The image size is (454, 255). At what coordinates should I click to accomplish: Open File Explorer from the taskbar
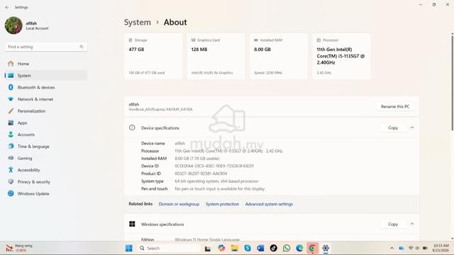pos(235,248)
